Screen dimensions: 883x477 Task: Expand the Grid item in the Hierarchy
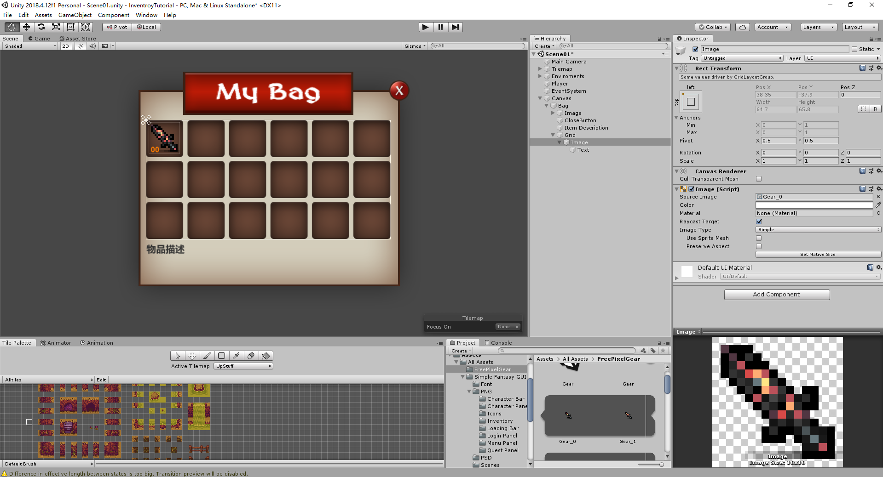552,135
